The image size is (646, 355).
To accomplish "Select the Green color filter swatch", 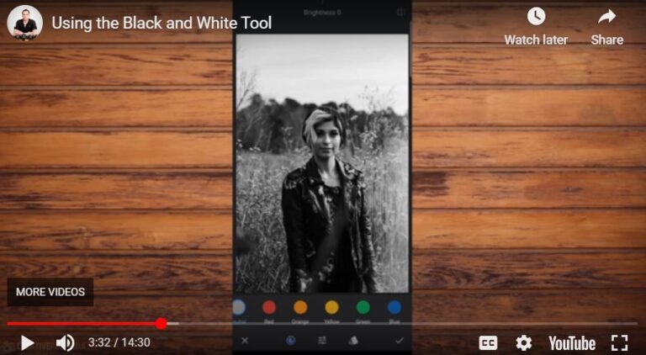I will point(363,307).
